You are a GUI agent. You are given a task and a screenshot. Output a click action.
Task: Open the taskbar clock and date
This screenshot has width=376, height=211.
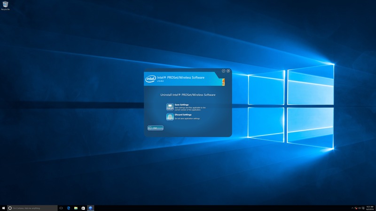(x=370, y=208)
